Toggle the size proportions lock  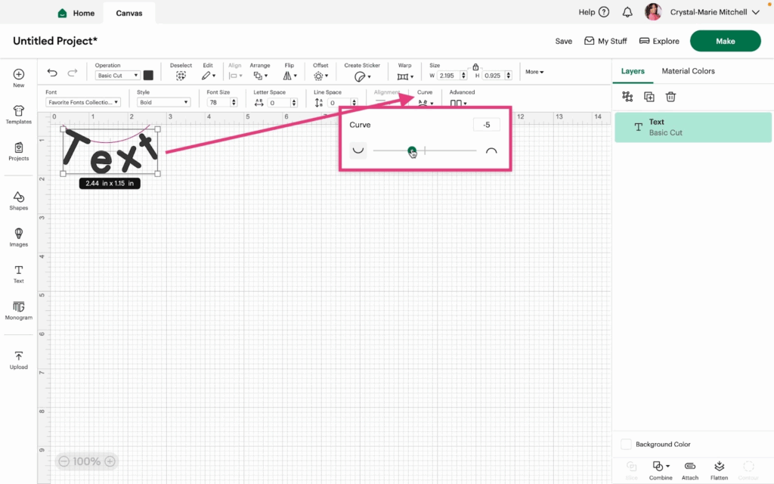(475, 67)
